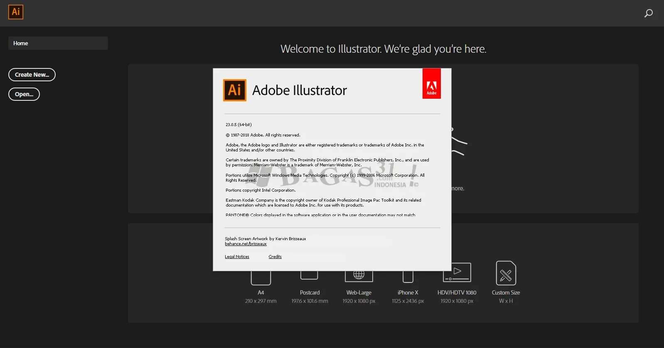Choose the A4 preset icon
The image size is (664, 348).
(x=261, y=278)
